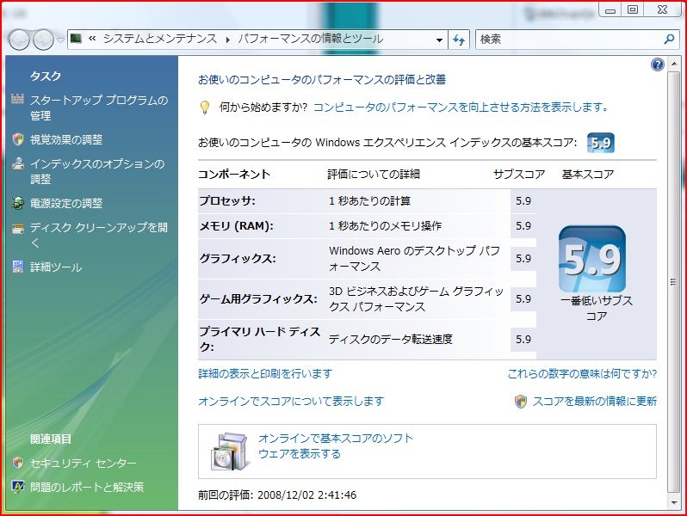Click the プロセッサ: row label
The width and height of the screenshot is (687, 516).
click(x=227, y=201)
